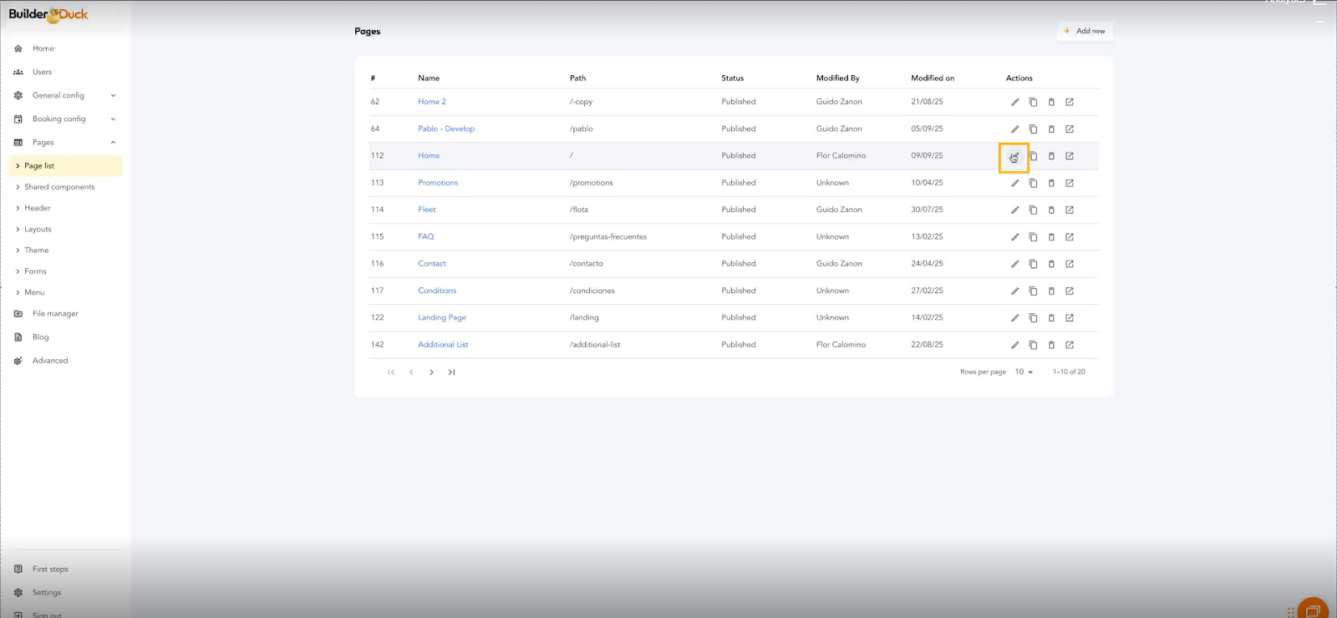Open external link icon for Additional List
The width and height of the screenshot is (1337, 618).
[1070, 345]
